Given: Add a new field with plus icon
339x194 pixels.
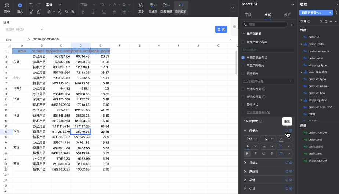Looking at the screenshot, I should pyautogui.click(x=331, y=21).
